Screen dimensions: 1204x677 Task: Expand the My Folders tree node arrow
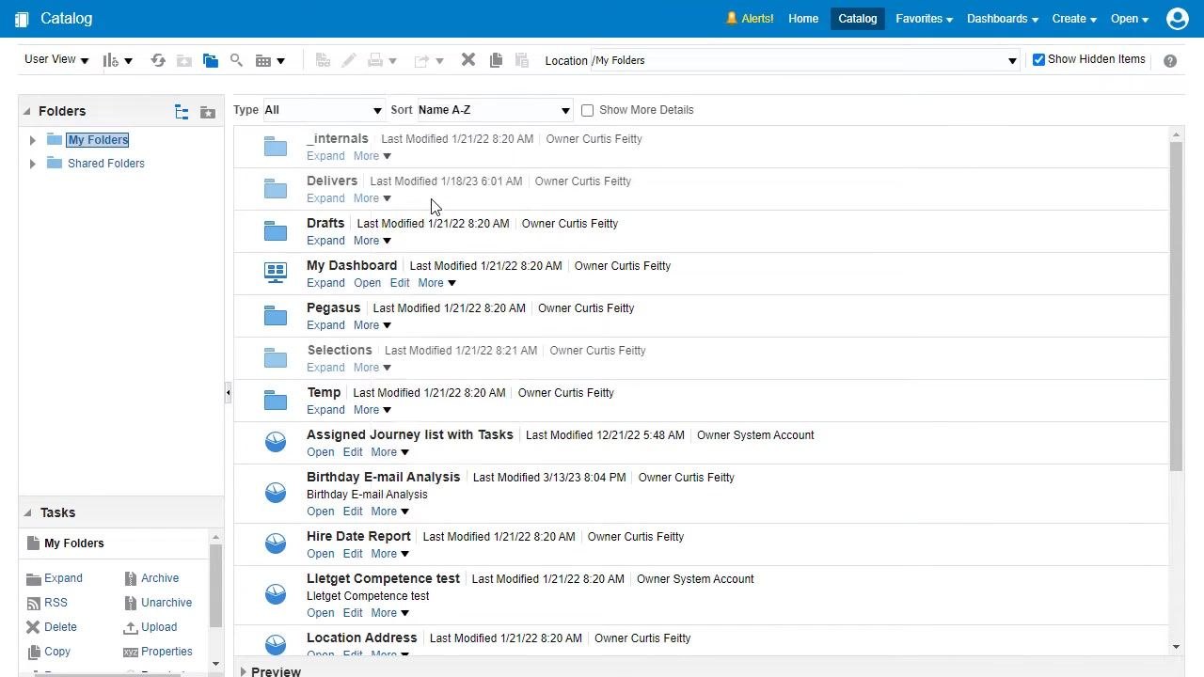tap(33, 140)
